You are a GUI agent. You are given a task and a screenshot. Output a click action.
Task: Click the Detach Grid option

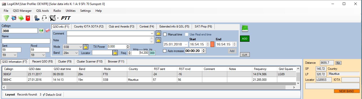pyautogui.click(x=52, y=94)
